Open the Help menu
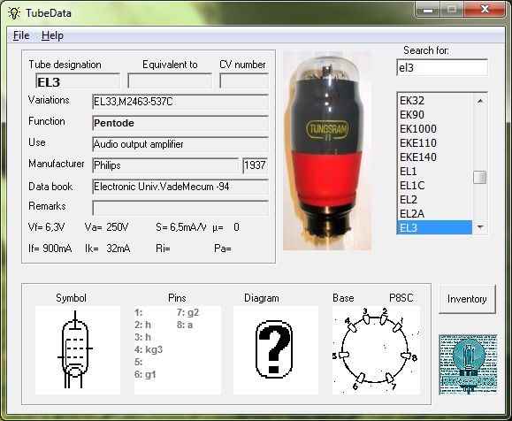This screenshot has height=421, width=512. coord(52,35)
